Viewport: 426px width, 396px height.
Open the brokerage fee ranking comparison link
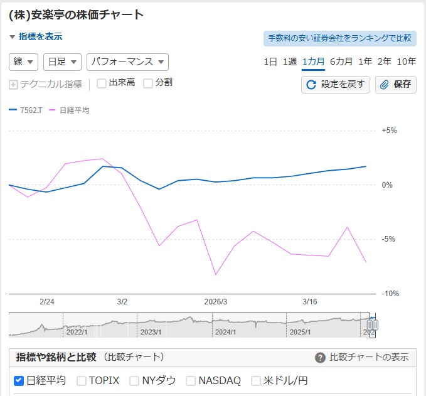[339, 38]
